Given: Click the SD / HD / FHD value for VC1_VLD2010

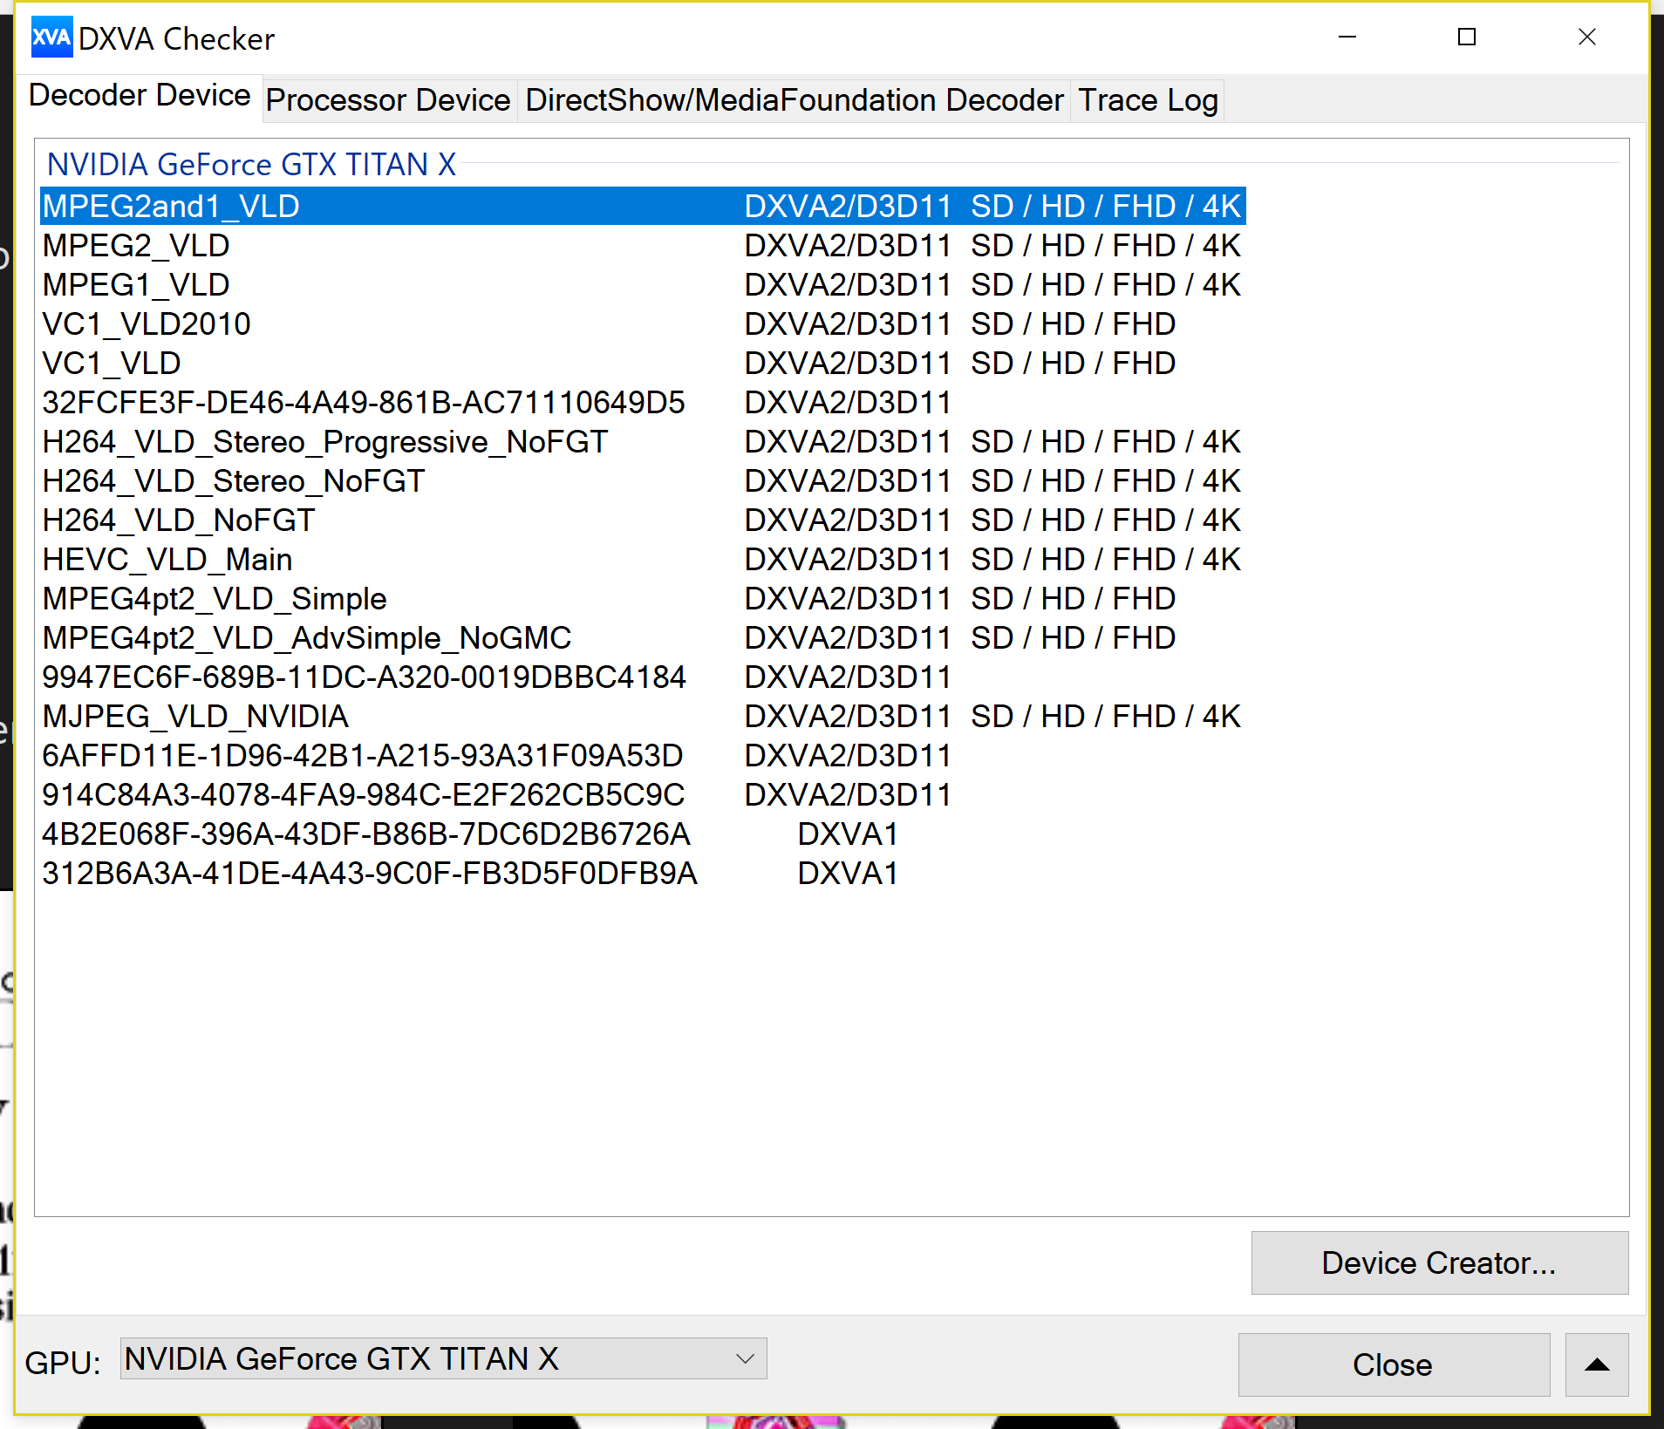Looking at the screenshot, I should (x=1074, y=324).
